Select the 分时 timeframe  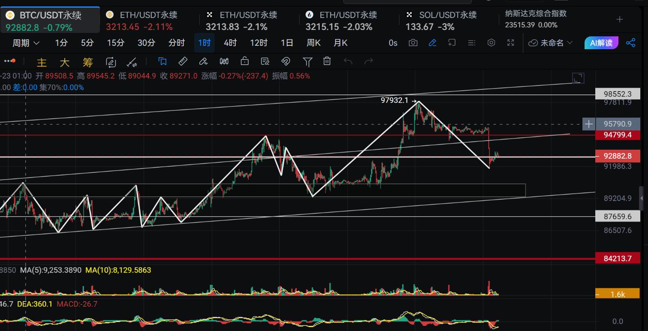177,43
